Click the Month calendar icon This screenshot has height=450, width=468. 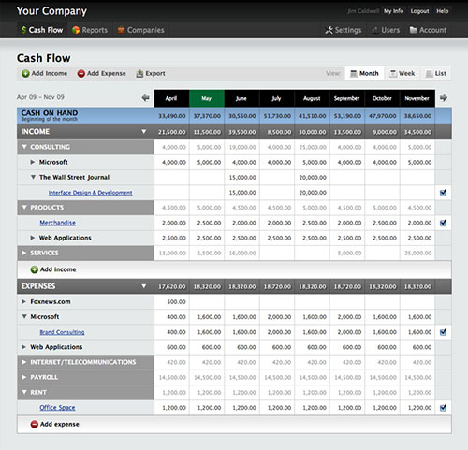[354, 74]
